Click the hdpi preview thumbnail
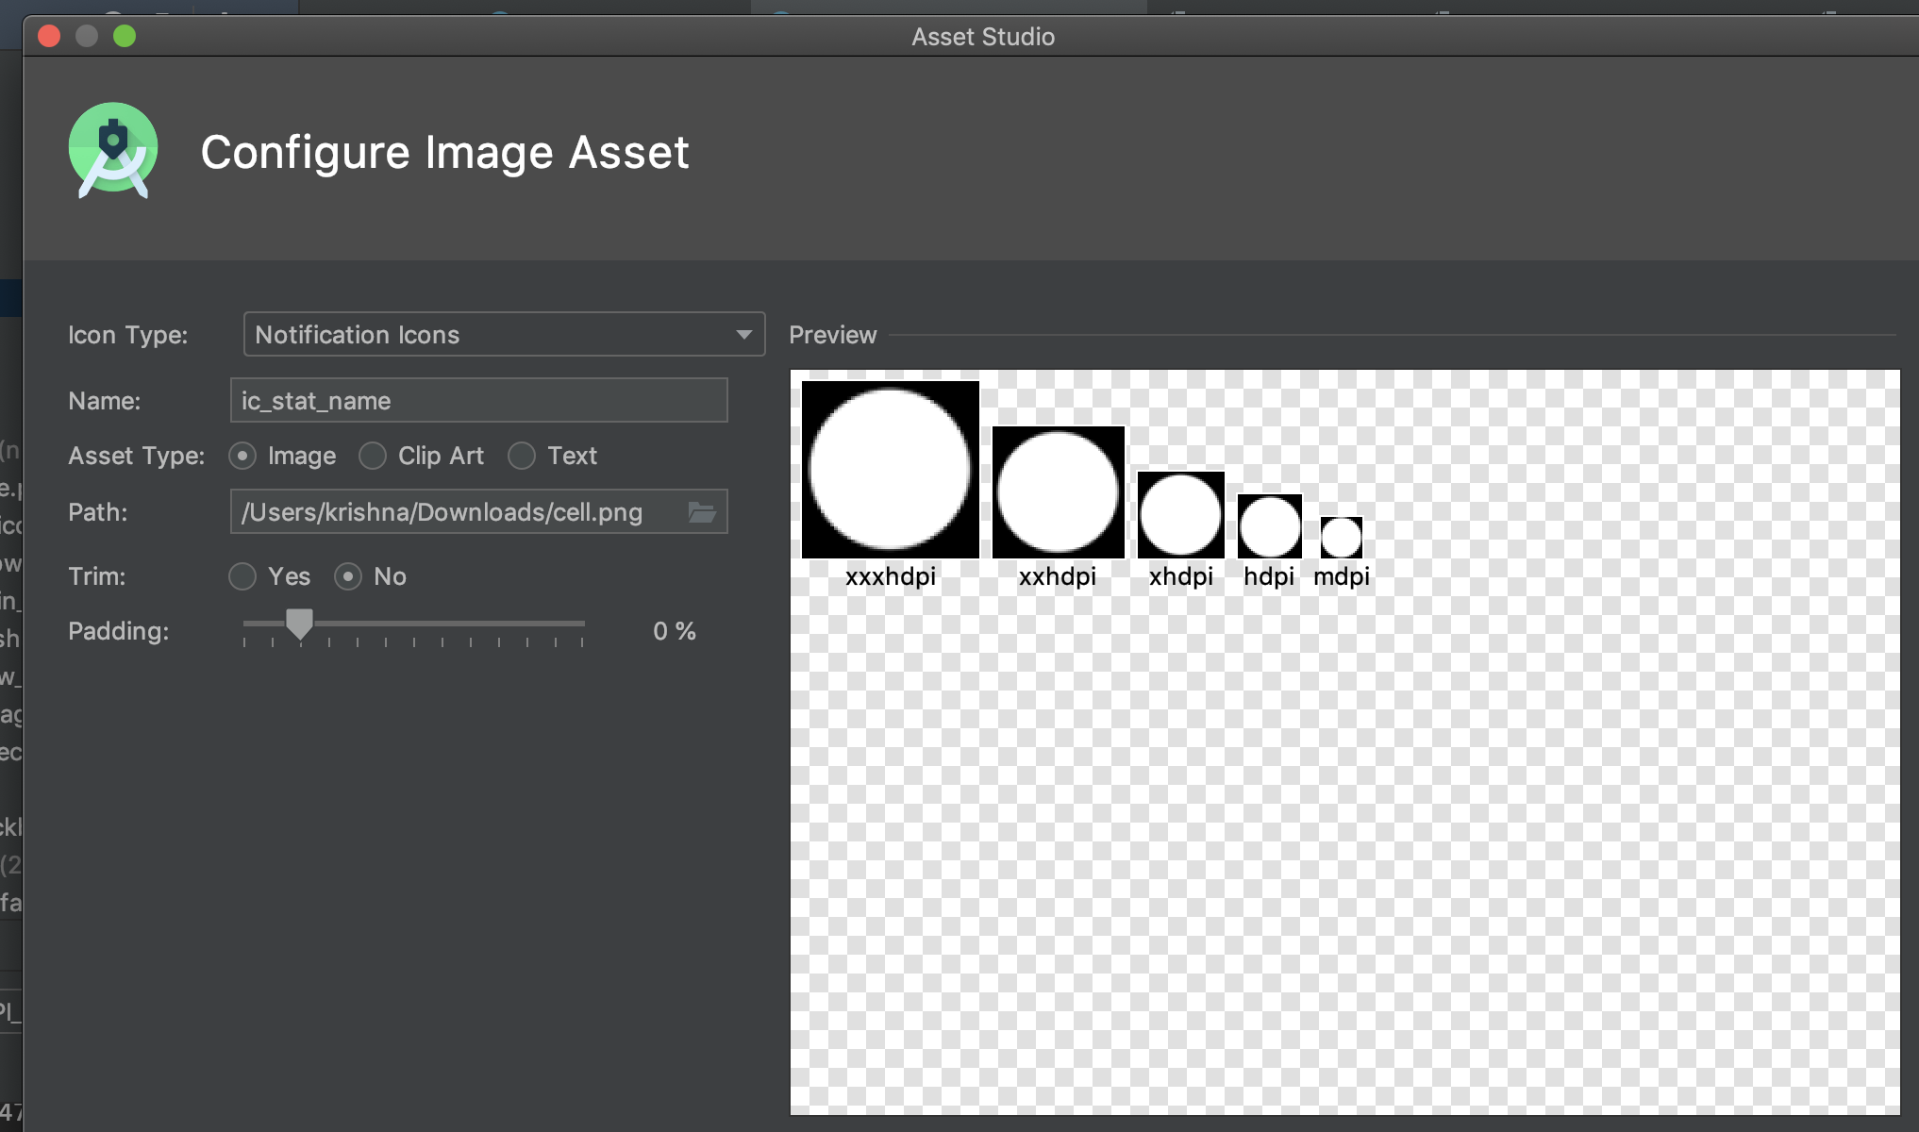The width and height of the screenshot is (1919, 1132). pos(1269,526)
